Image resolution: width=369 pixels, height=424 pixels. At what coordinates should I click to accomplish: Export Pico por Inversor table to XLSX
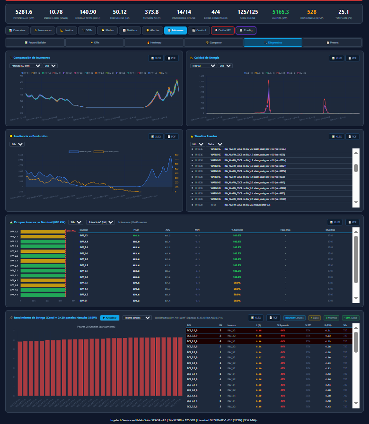pyautogui.click(x=335, y=222)
